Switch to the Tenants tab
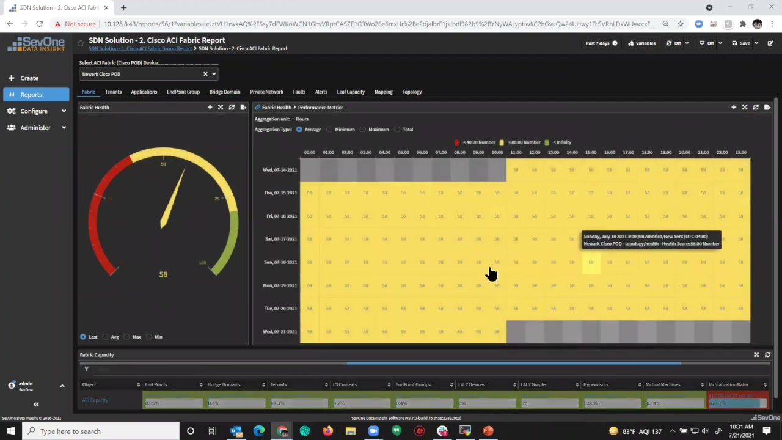The height and width of the screenshot is (440, 782). point(113,92)
